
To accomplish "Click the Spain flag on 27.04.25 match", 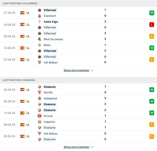I will 22,13.
